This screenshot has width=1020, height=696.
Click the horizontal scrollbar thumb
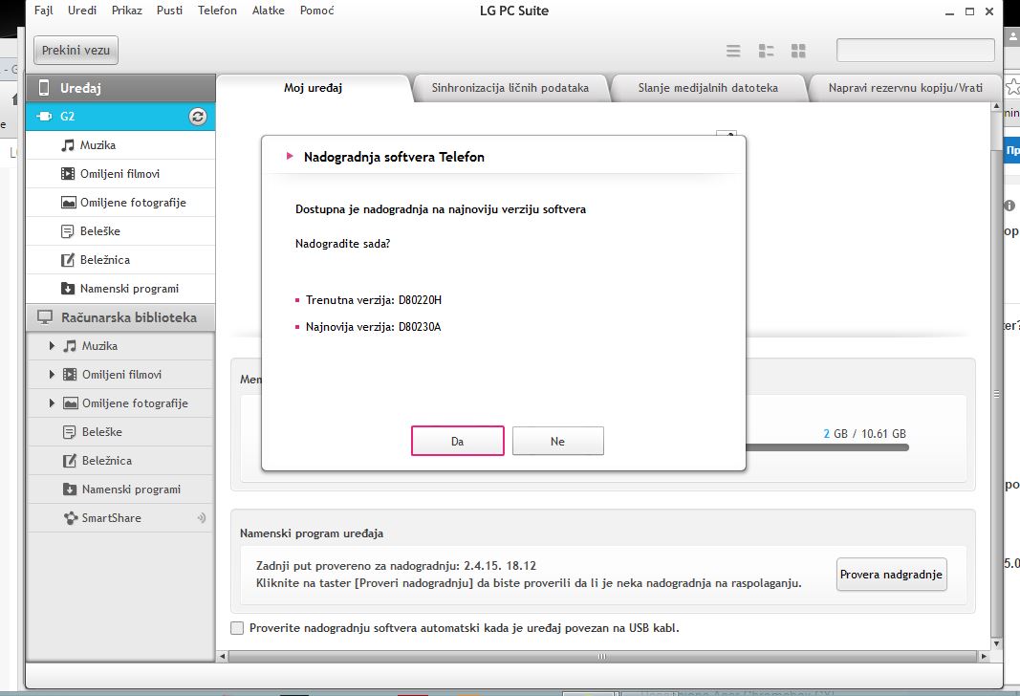click(602, 656)
